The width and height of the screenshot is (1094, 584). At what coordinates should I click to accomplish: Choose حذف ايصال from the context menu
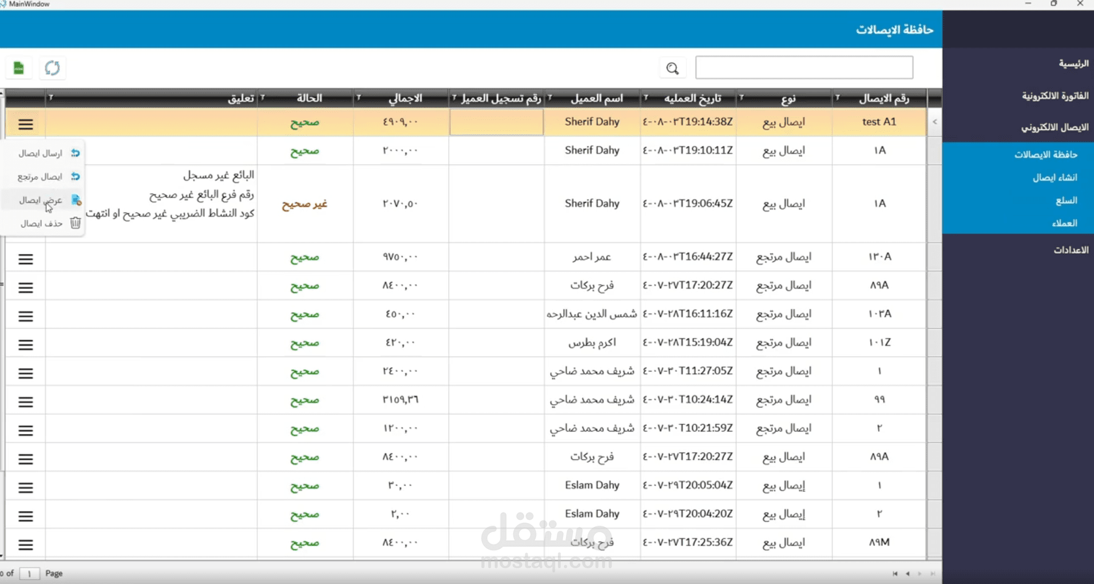[43, 223]
